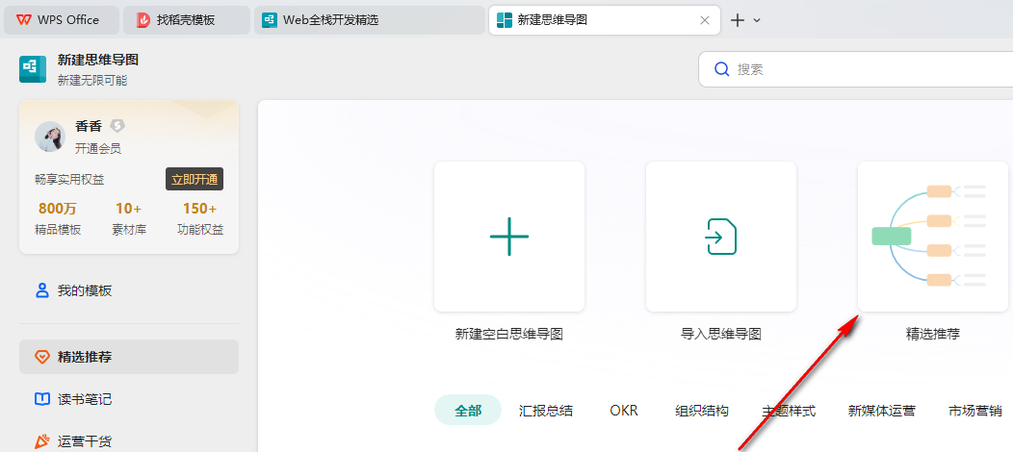This screenshot has height=452, width=1013.
Task: Select the OKR filter tab
Action: pos(624,410)
